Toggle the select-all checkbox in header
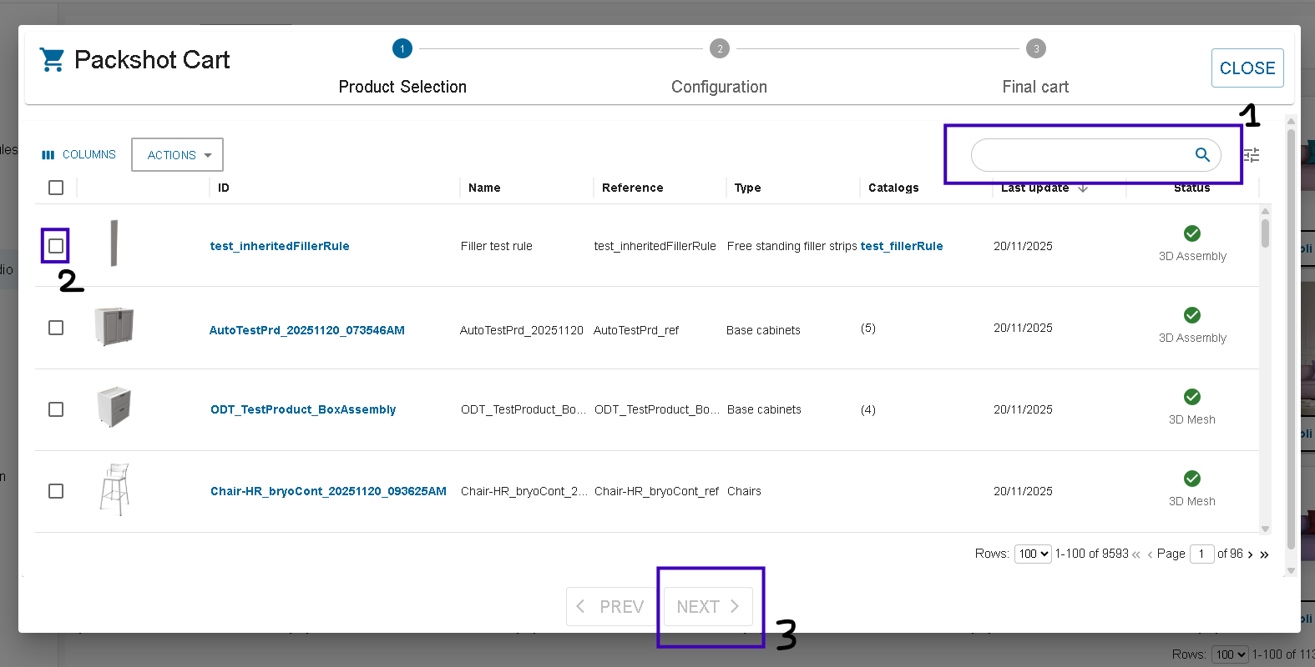Screen dimensions: 1315x667 (56, 188)
